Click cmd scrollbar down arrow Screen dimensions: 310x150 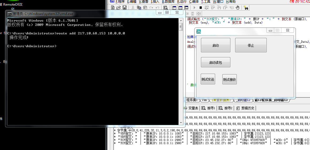pyautogui.click(x=181, y=123)
